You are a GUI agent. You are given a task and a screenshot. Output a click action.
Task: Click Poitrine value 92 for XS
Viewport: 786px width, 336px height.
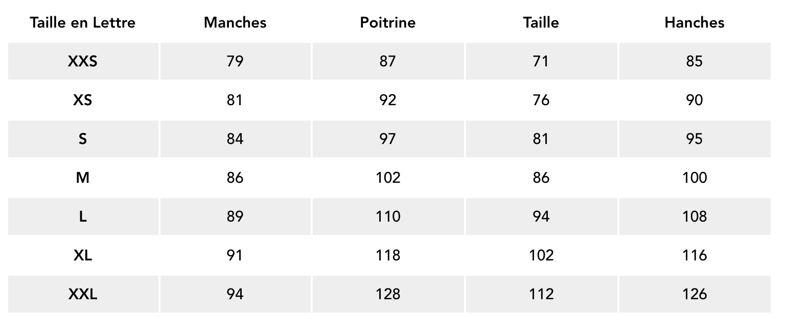click(x=387, y=100)
